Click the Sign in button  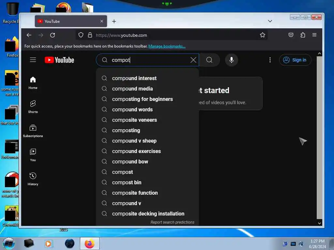pos(295,60)
